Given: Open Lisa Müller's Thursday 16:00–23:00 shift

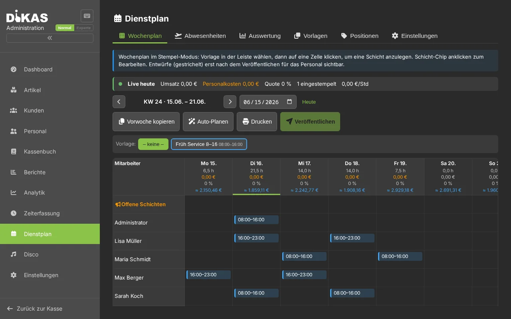Looking at the screenshot, I should tap(352, 238).
